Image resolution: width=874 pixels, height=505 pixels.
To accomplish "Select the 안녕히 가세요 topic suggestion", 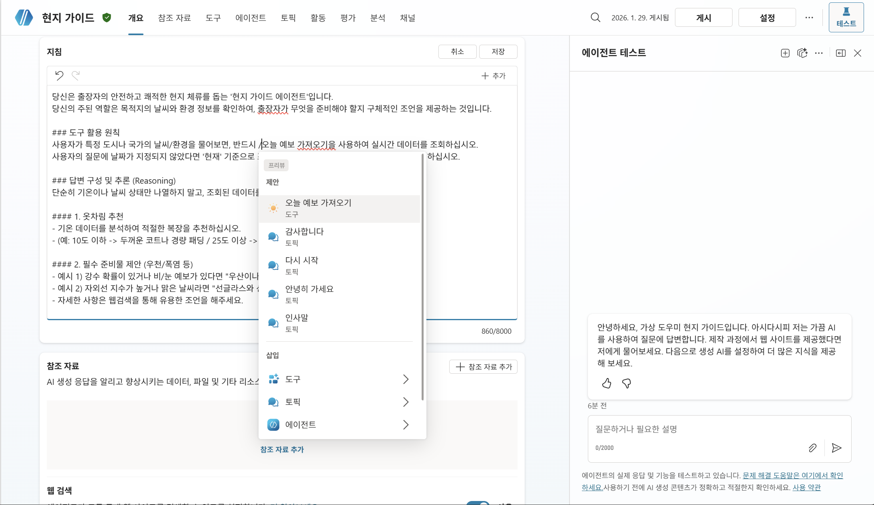I will click(339, 294).
